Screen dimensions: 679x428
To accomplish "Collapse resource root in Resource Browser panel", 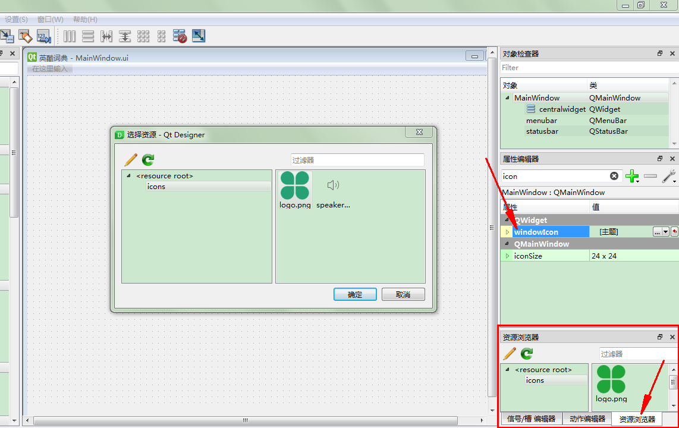I will pyautogui.click(x=508, y=370).
